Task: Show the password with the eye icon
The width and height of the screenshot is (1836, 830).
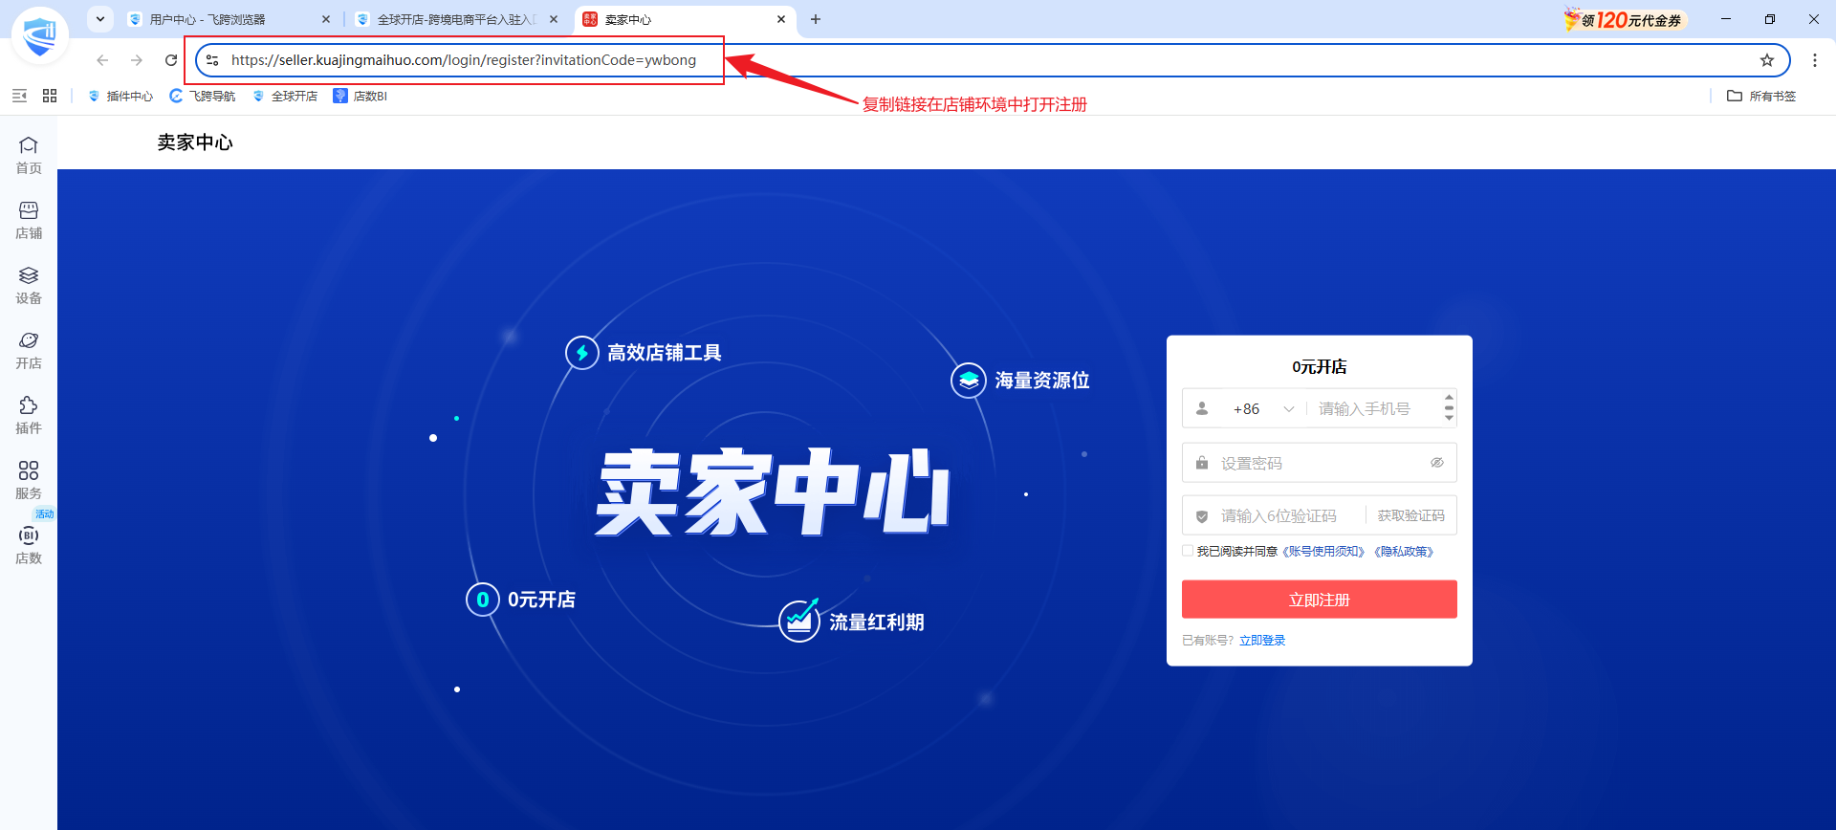Action: pyautogui.click(x=1436, y=463)
